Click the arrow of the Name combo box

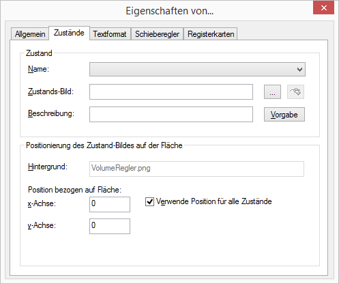(299, 70)
